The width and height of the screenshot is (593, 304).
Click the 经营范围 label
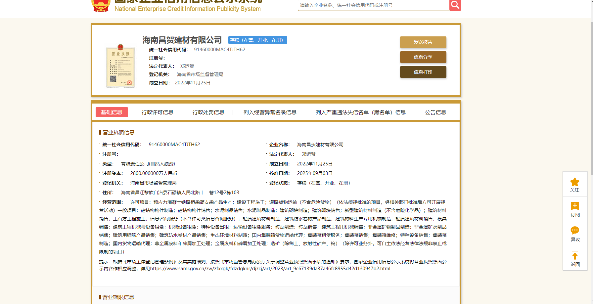113,202
